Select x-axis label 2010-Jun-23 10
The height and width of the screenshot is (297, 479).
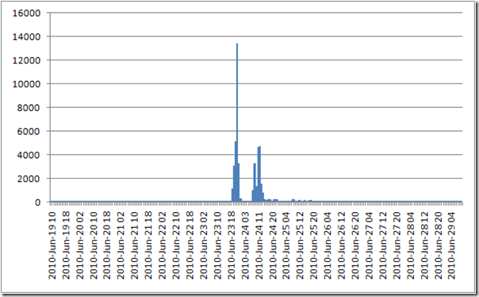(x=217, y=245)
